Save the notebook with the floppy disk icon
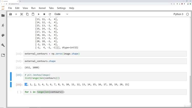Screen dimensions: 192x108 (x=10, y=14)
